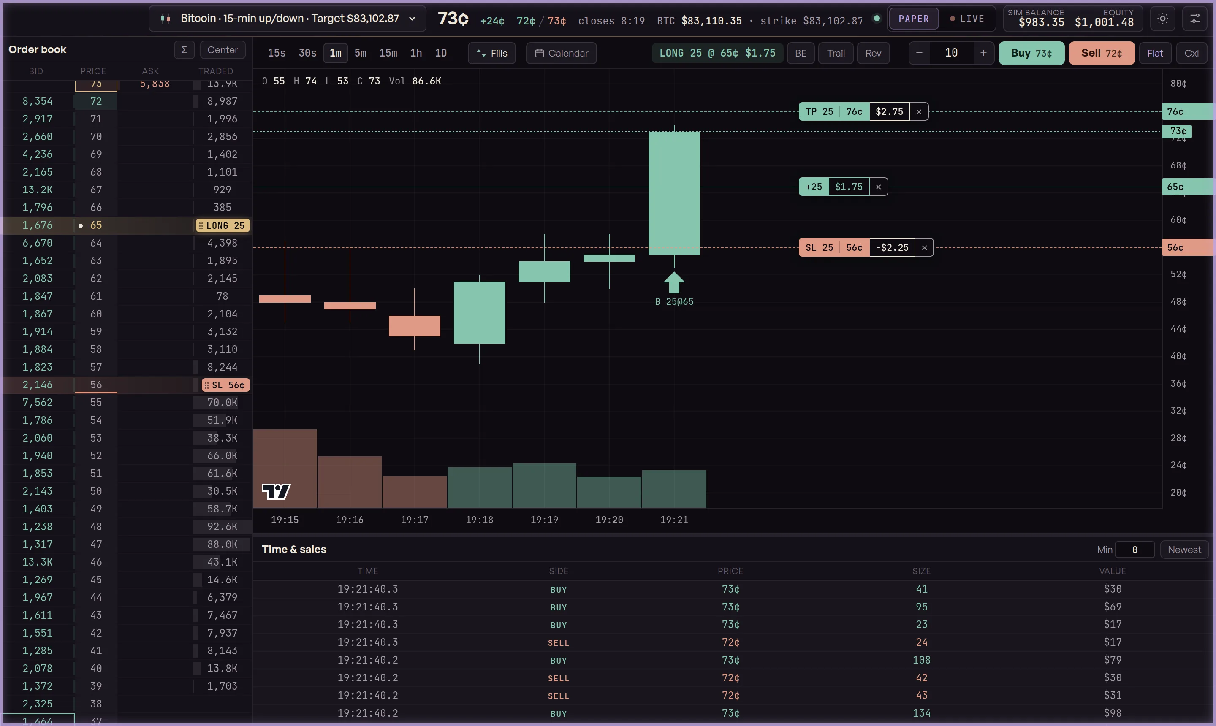Click bid size 13.2K at price 67
The height and width of the screenshot is (726, 1216).
point(37,190)
